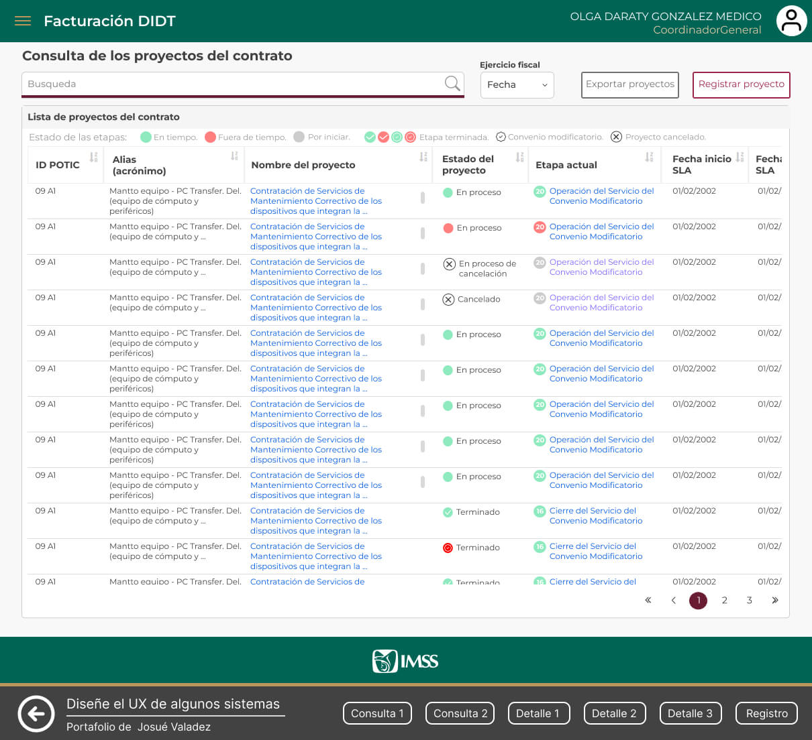Sort by ID POTIC column
Screen dimensions: 812x740
(93, 158)
